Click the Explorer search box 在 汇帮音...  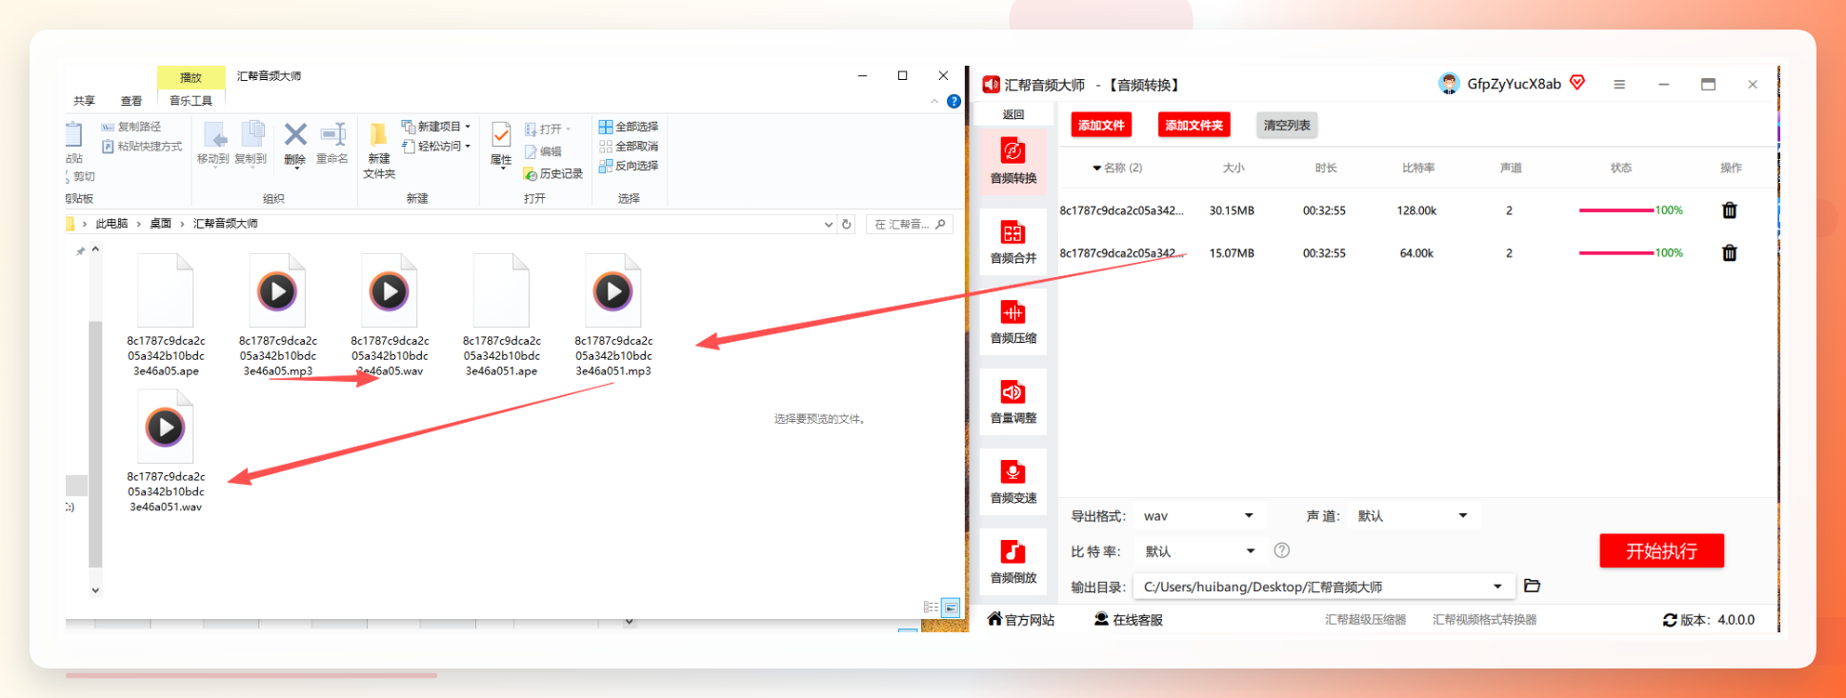pos(909,225)
